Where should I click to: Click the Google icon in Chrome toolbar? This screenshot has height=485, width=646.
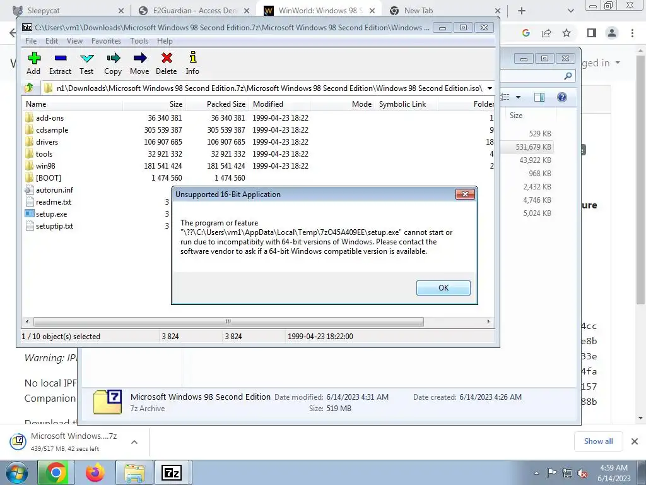[526, 33]
